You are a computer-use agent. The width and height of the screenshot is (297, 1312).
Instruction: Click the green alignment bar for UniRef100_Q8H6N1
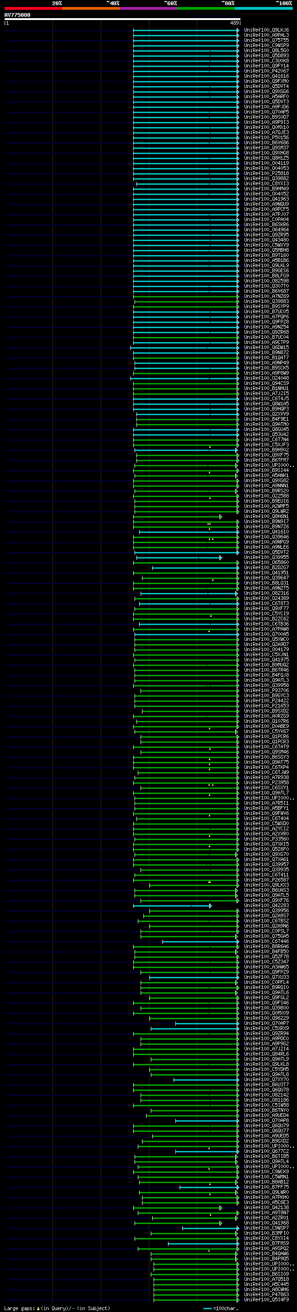177,517
